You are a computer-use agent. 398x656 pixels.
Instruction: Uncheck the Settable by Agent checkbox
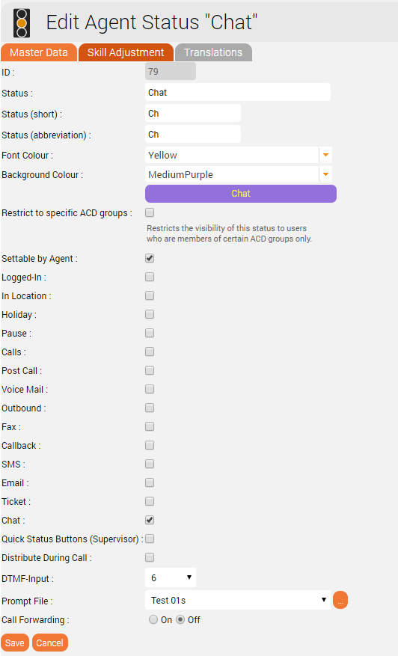coord(150,258)
